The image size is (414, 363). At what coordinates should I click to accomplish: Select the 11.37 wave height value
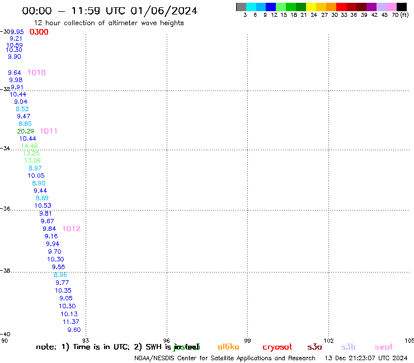coord(71,322)
